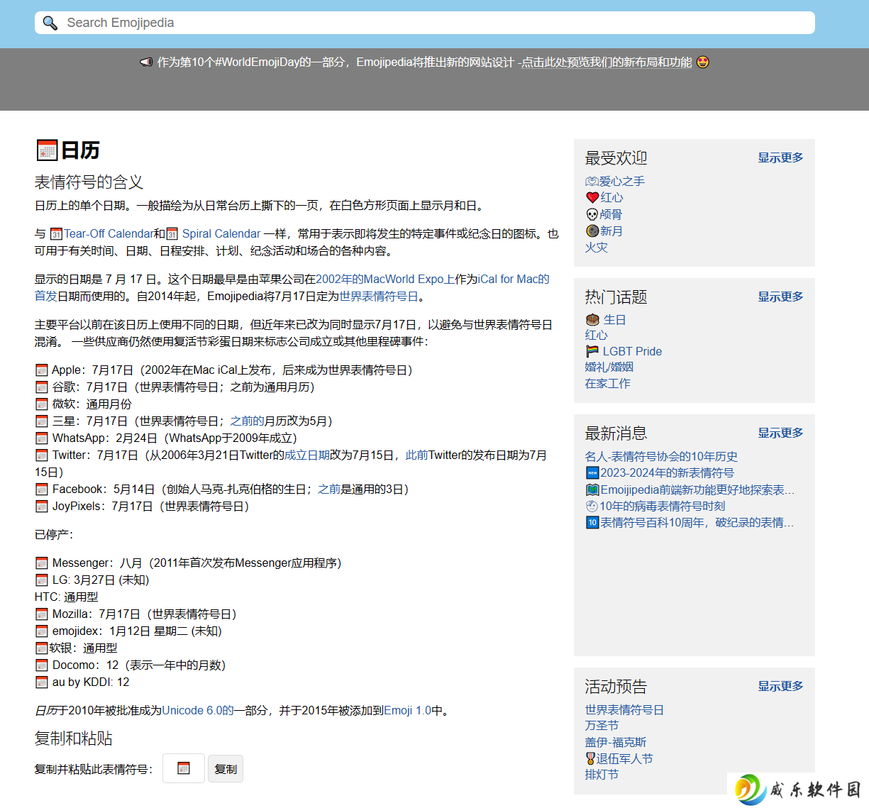Screen dimensions: 869x808
Task: Open the Unicode 6.0 link
Action: [198, 711]
